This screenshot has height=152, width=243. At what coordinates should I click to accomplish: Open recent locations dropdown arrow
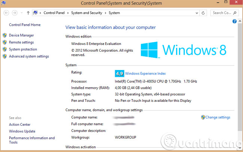click(x=22, y=13)
